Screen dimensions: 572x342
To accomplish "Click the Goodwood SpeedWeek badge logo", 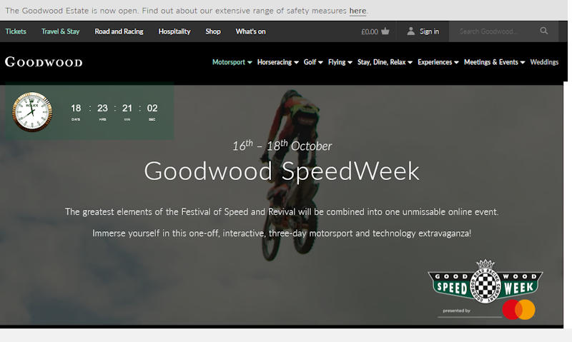I will tap(485, 281).
